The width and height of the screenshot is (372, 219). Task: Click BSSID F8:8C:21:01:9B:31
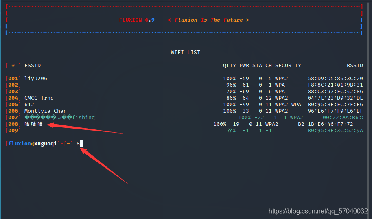click(335, 85)
